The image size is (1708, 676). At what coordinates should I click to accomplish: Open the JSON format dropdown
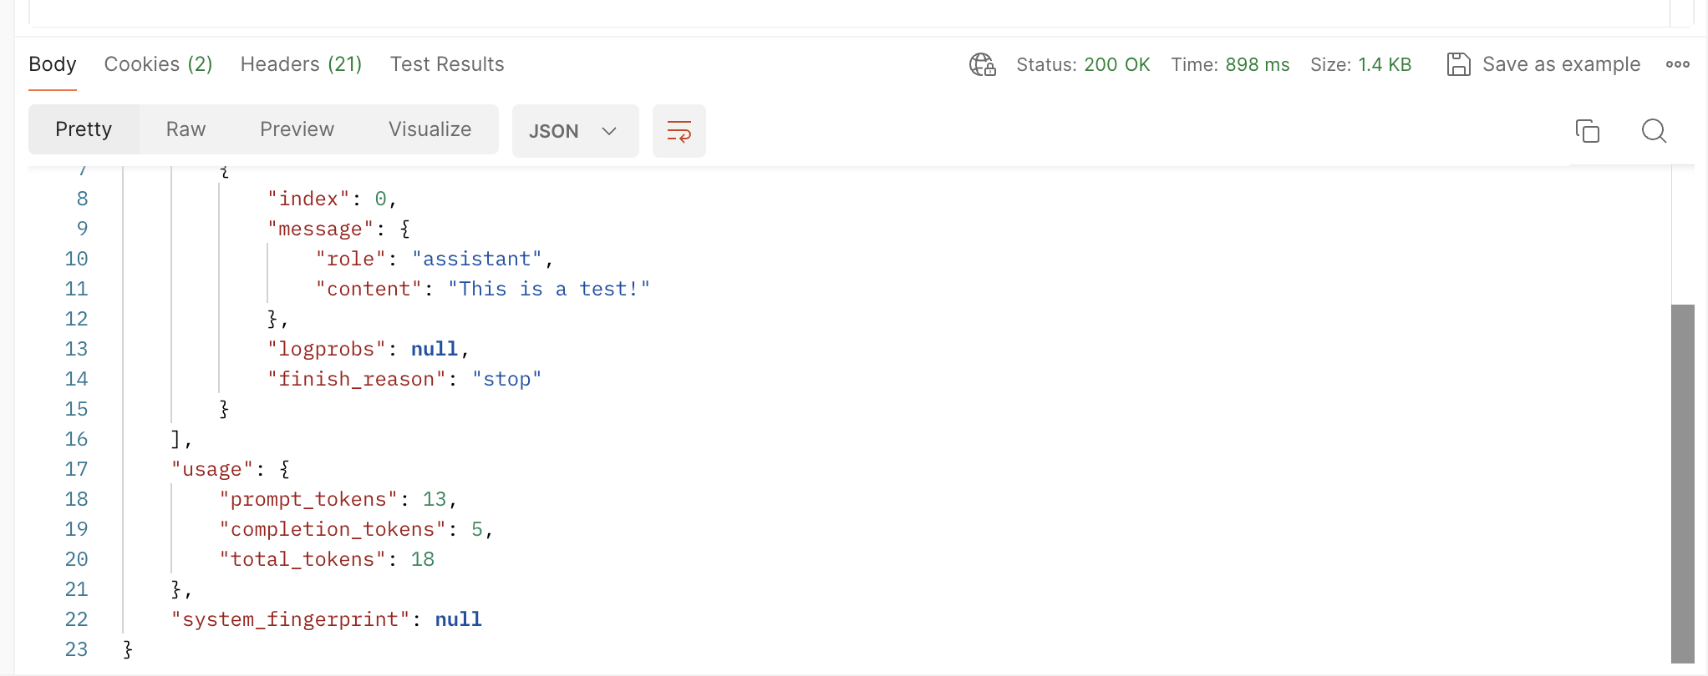[x=575, y=131]
